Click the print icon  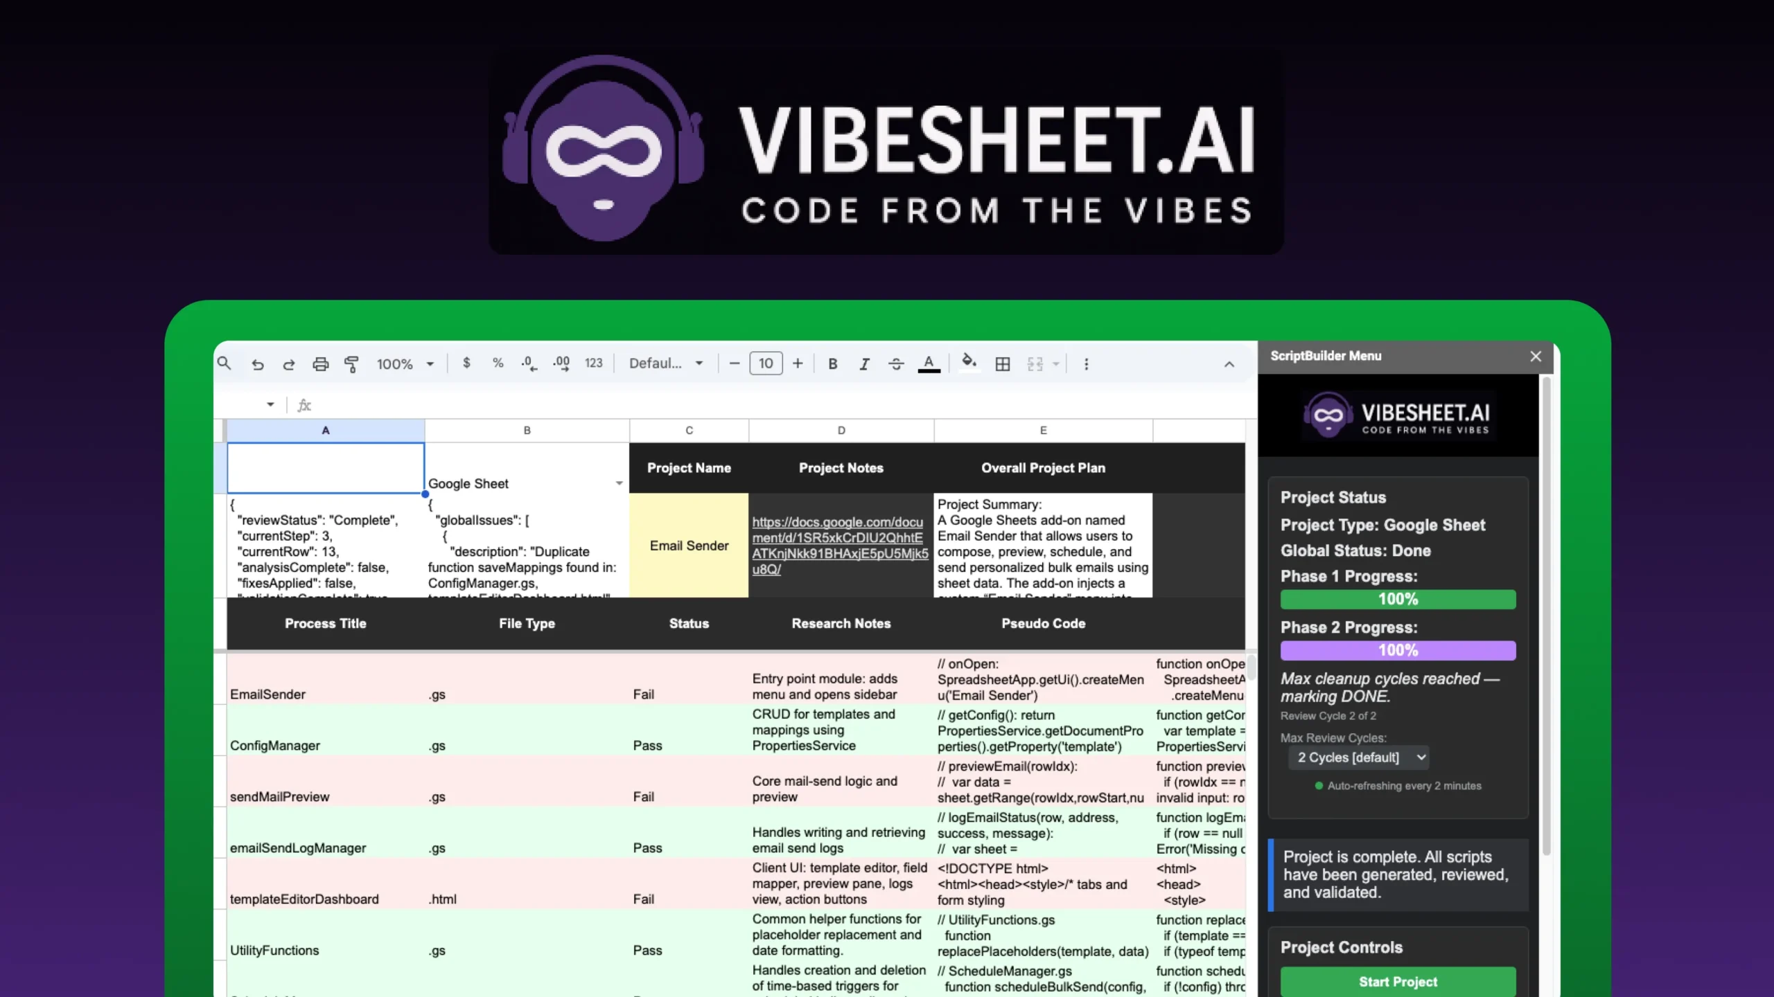tap(320, 364)
